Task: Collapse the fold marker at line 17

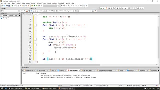Action: (x=35, y=45)
